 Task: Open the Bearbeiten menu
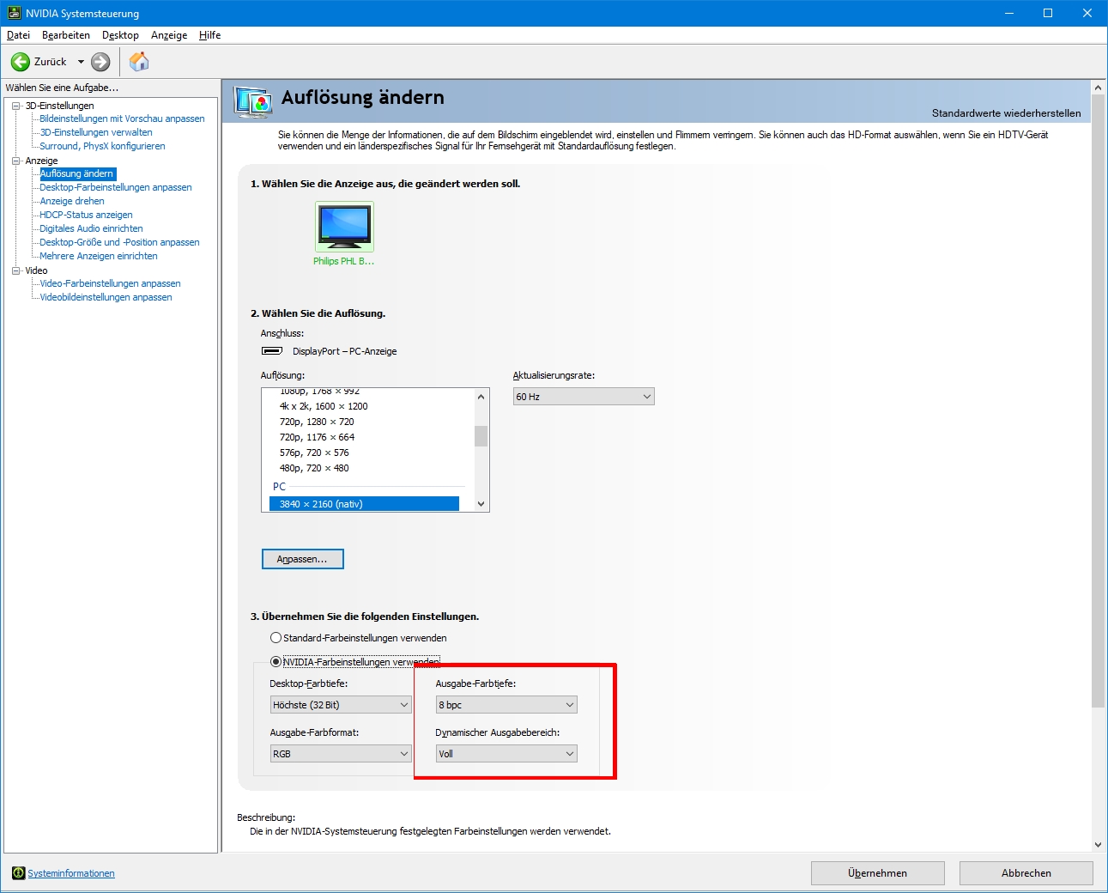[x=66, y=35]
